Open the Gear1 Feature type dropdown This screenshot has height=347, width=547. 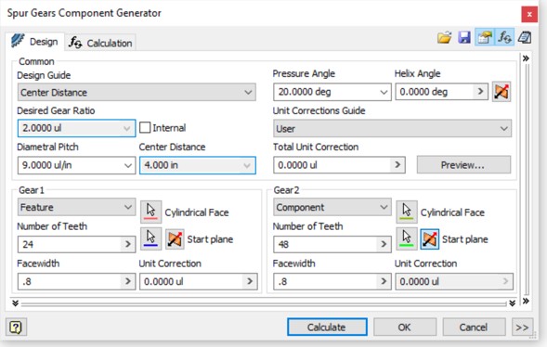(x=76, y=207)
